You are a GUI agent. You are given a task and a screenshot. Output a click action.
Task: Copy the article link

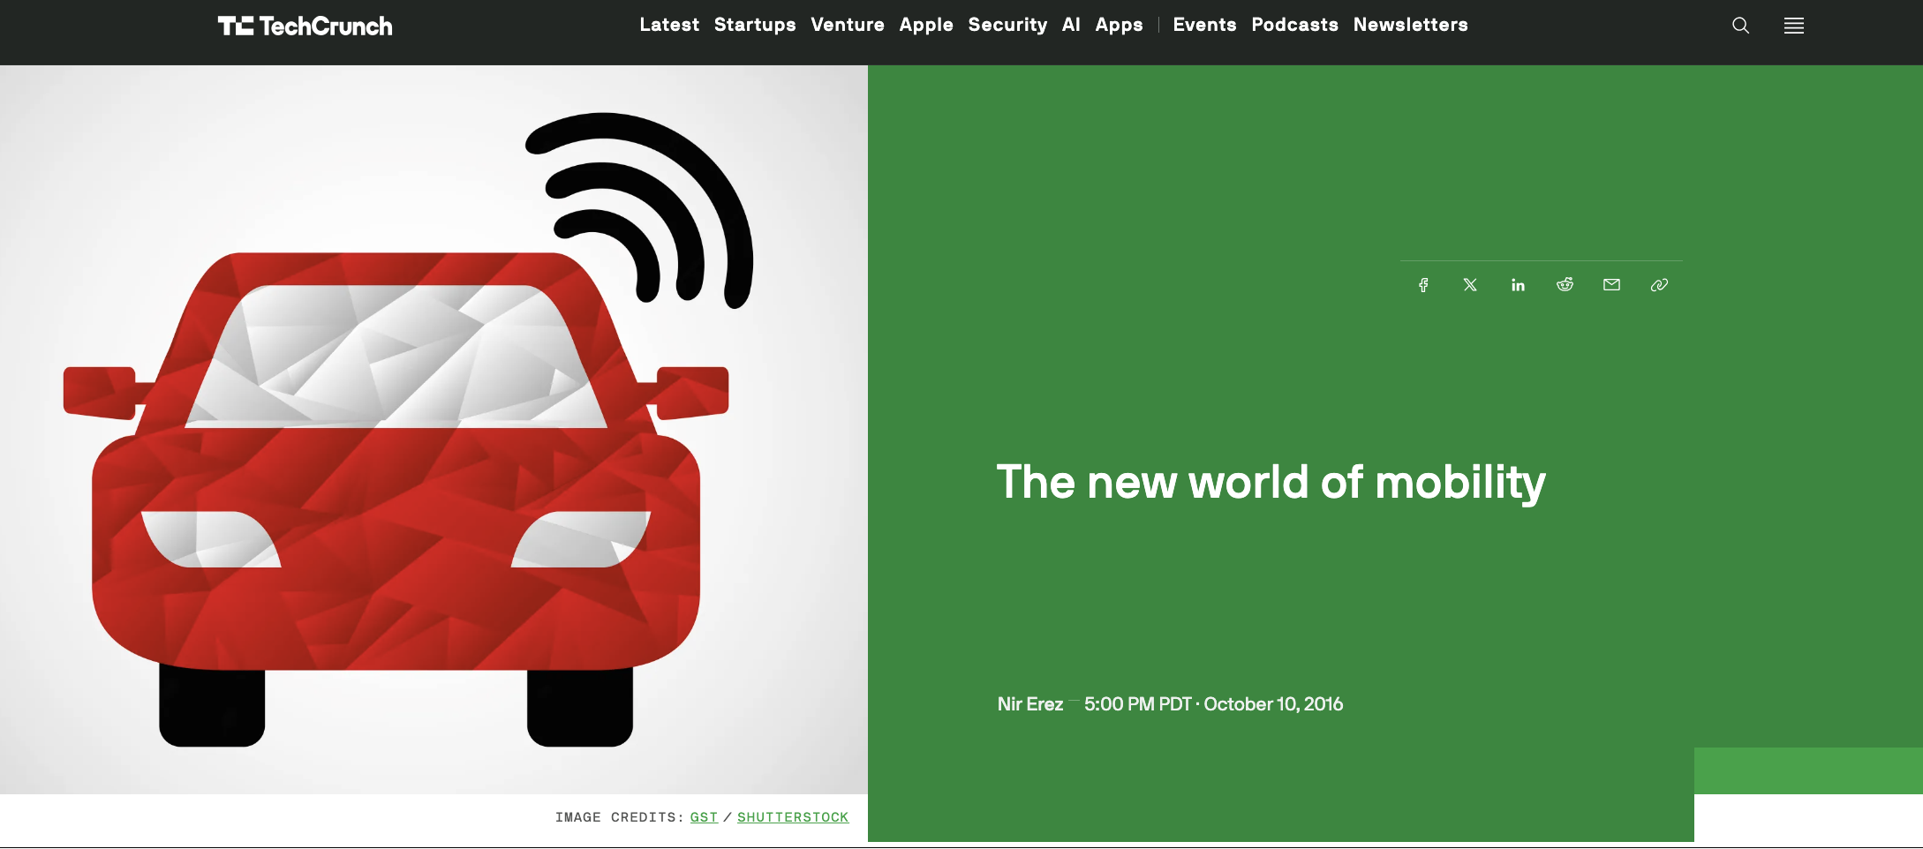(1658, 284)
